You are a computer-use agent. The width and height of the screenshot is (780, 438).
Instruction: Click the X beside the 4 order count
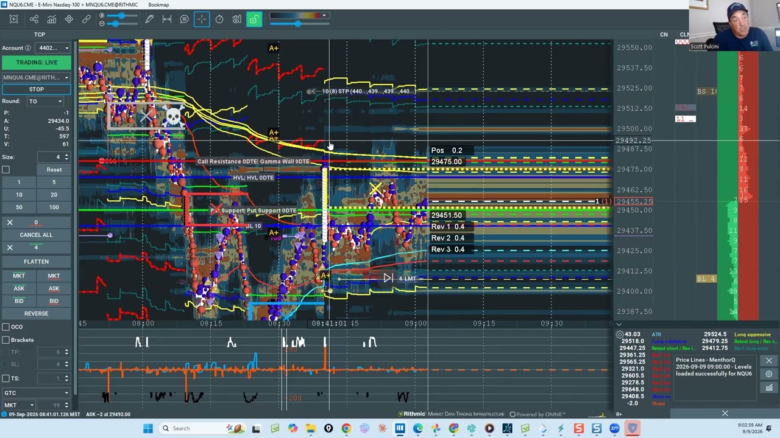point(10,248)
